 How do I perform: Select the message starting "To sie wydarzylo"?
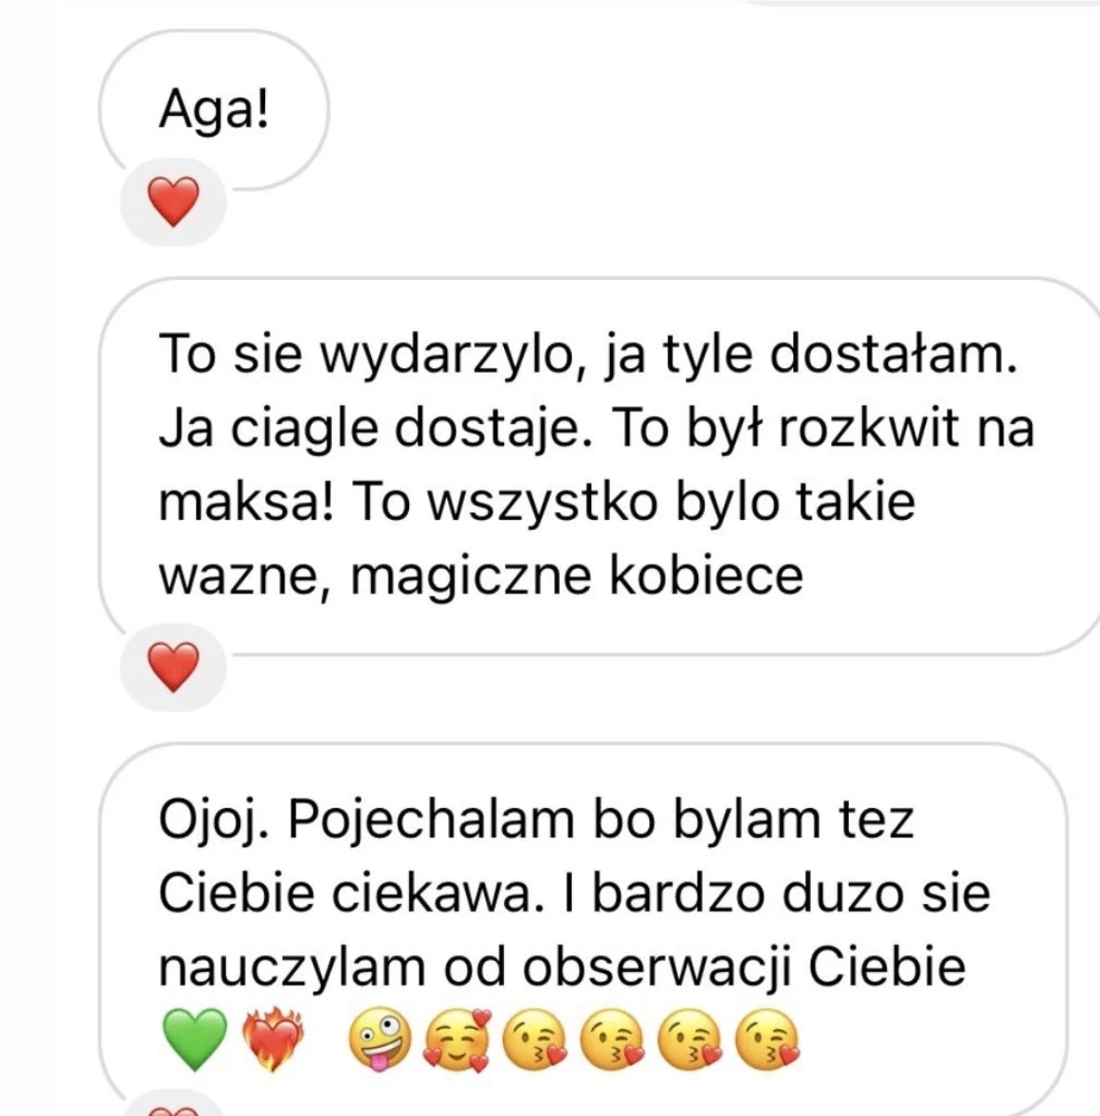599,466
